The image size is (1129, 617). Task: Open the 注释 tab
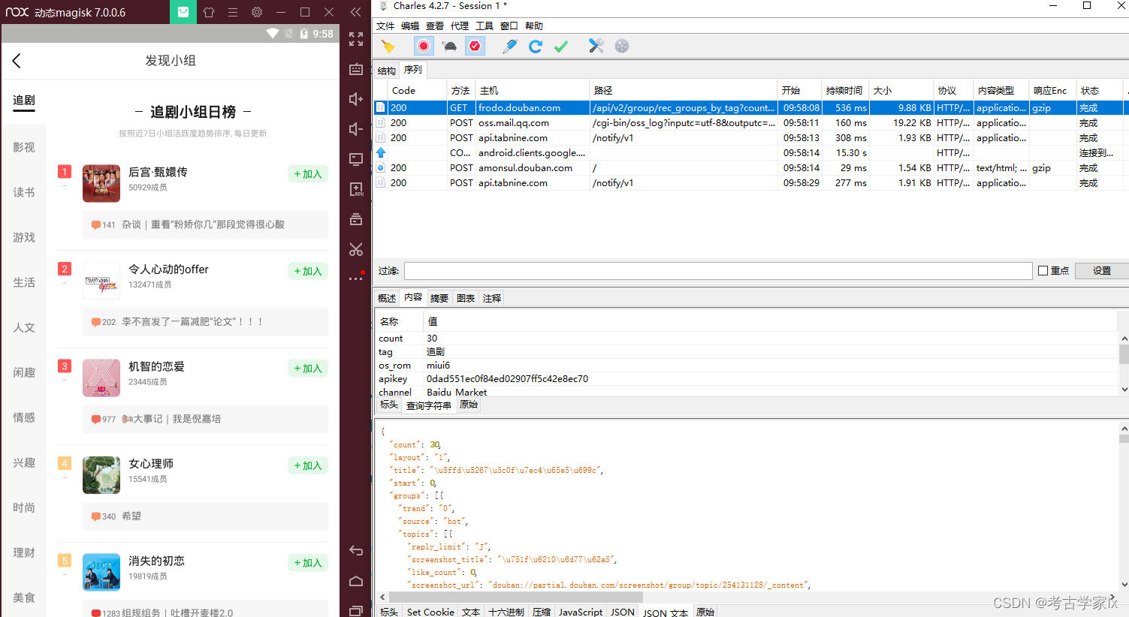click(492, 298)
